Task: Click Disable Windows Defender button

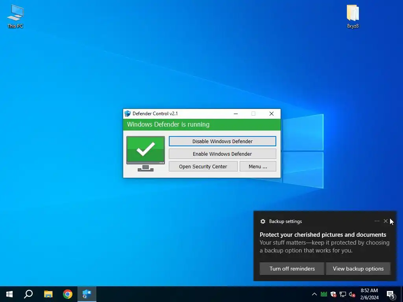Action: point(222,141)
